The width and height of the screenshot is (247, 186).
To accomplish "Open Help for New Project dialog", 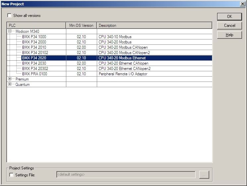I will click(229, 35).
